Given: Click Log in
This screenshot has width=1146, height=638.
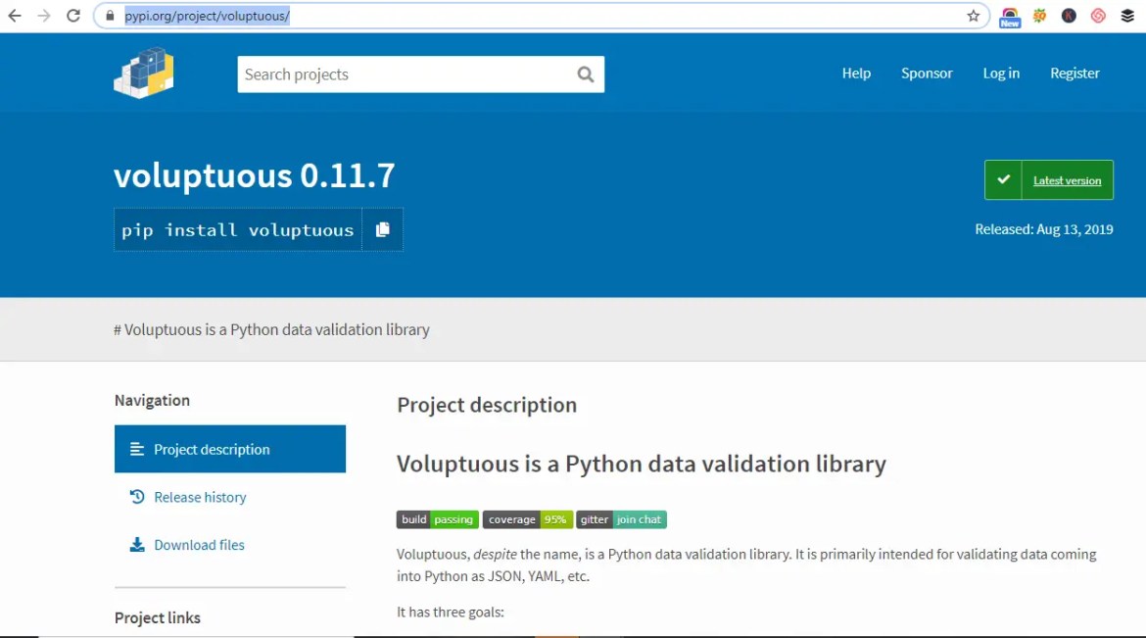Looking at the screenshot, I should tap(1001, 74).
